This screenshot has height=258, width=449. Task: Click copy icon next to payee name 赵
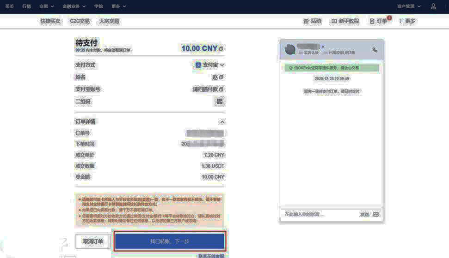point(221,77)
